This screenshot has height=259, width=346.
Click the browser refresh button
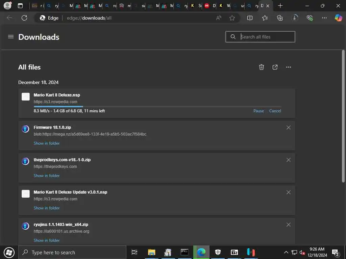coord(24,18)
